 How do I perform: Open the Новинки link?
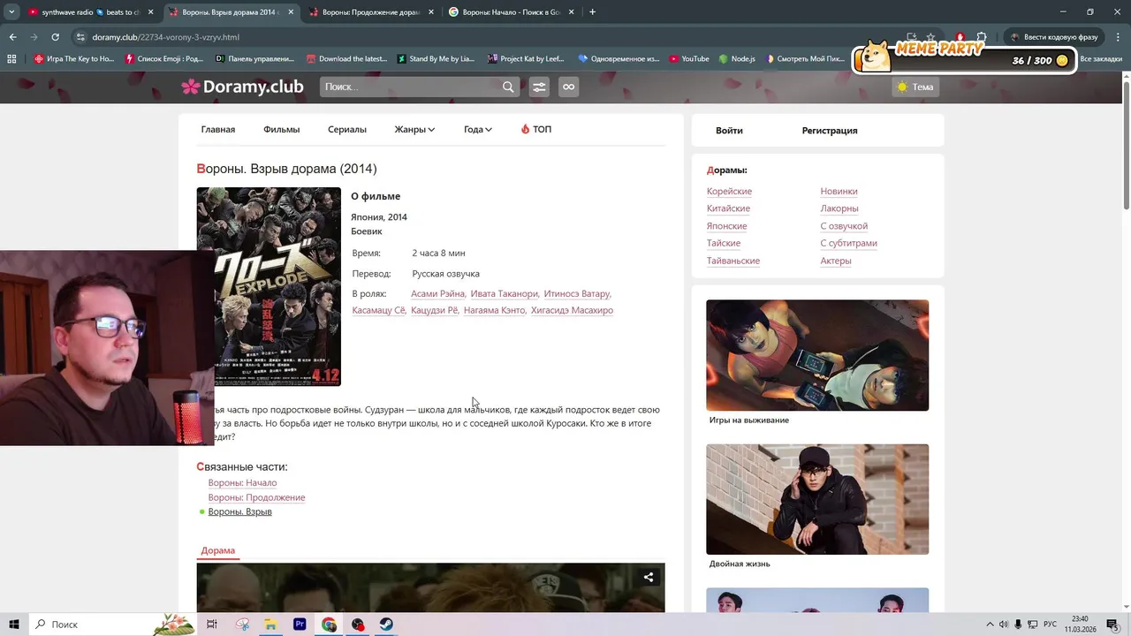(x=839, y=191)
